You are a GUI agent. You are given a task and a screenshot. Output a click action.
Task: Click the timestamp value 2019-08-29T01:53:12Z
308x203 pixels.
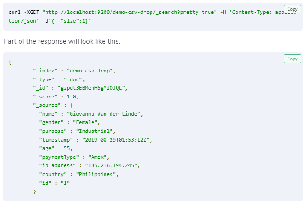pyautogui.click(x=117, y=139)
